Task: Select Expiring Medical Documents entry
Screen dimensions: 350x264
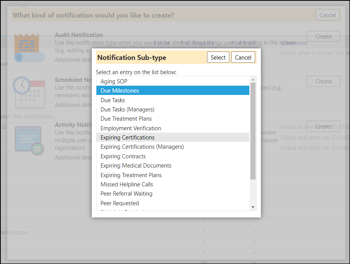Action: coord(173,166)
